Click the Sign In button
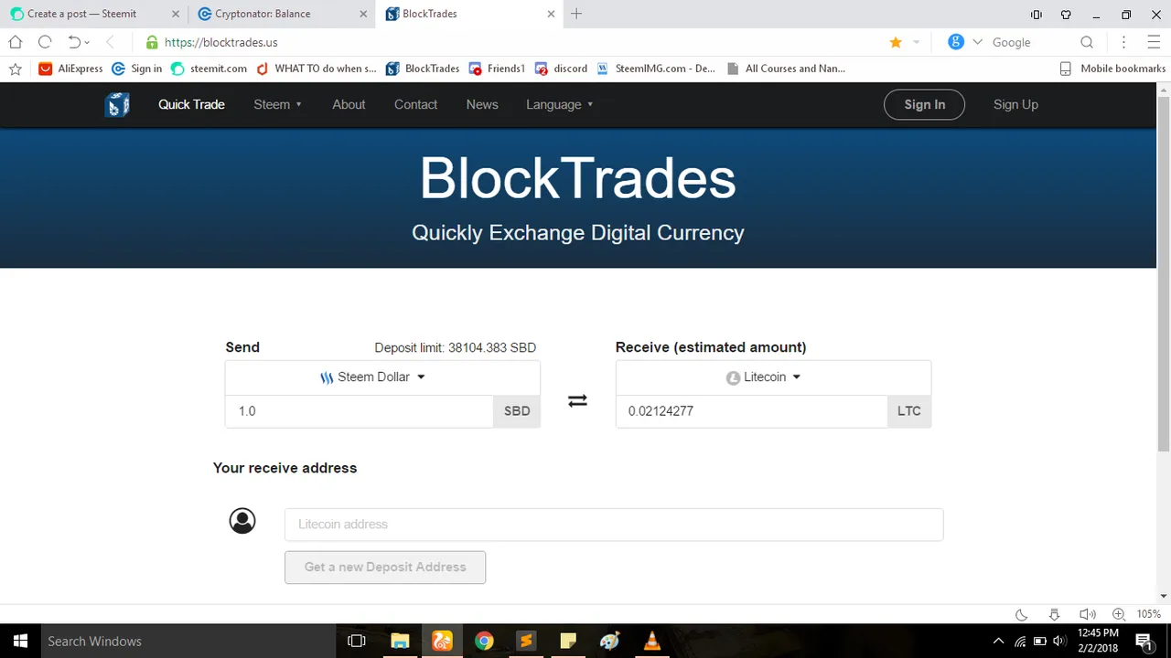This screenshot has width=1171, height=658. pos(924,104)
